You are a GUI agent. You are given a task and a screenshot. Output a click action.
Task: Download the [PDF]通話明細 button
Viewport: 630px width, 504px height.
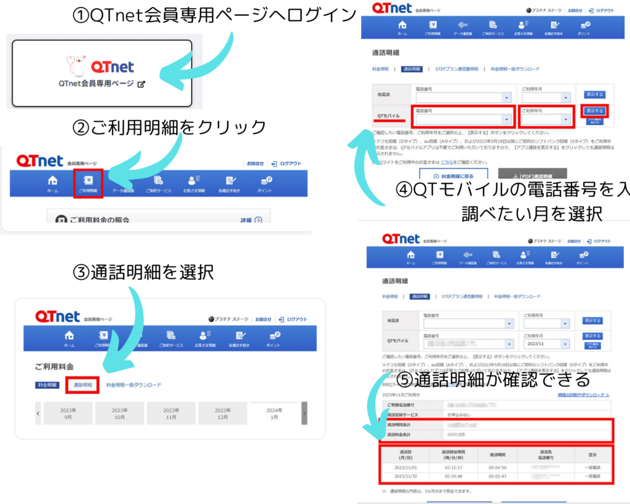click(532, 174)
